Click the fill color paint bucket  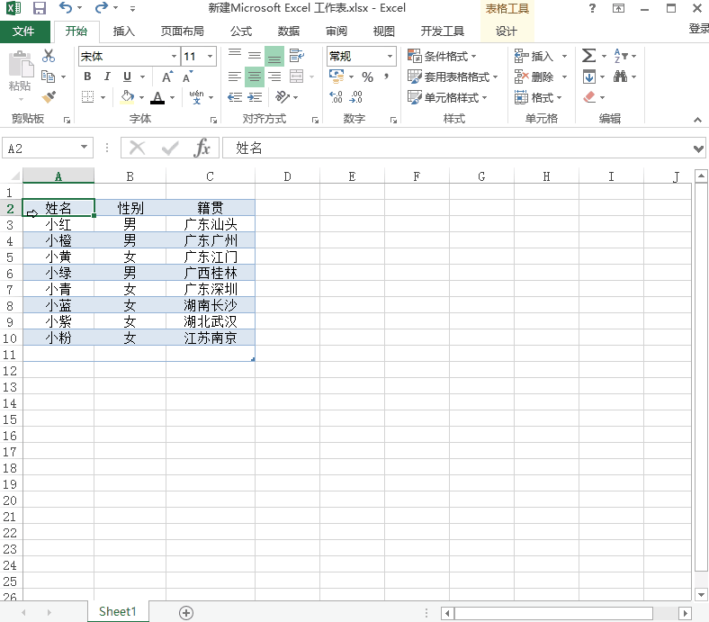tap(127, 97)
